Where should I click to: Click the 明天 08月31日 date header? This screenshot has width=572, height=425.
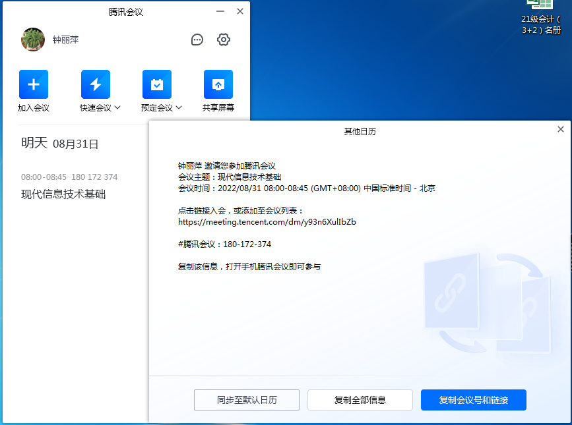(x=60, y=143)
